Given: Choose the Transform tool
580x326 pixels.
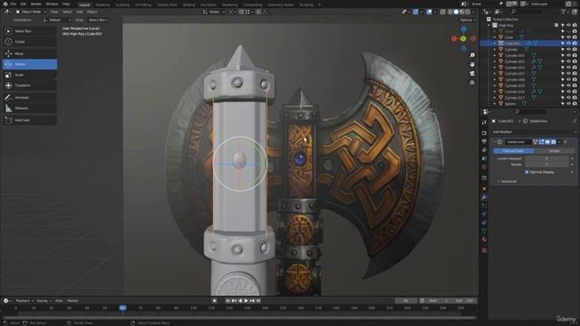Looking at the screenshot, I should 30,85.
